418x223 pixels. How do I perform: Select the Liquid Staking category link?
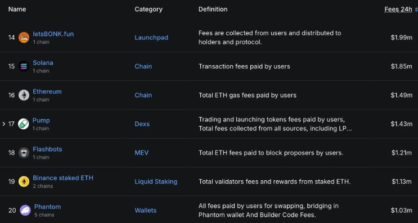(x=156, y=181)
